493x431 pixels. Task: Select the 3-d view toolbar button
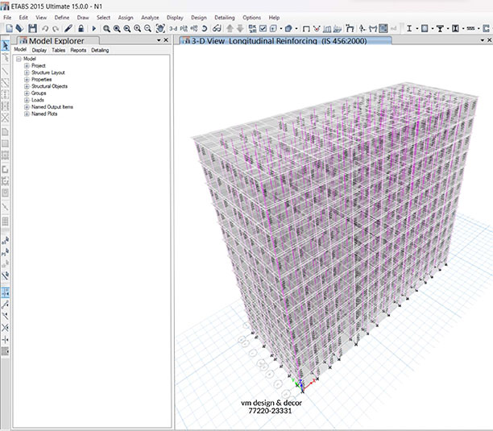point(173,28)
